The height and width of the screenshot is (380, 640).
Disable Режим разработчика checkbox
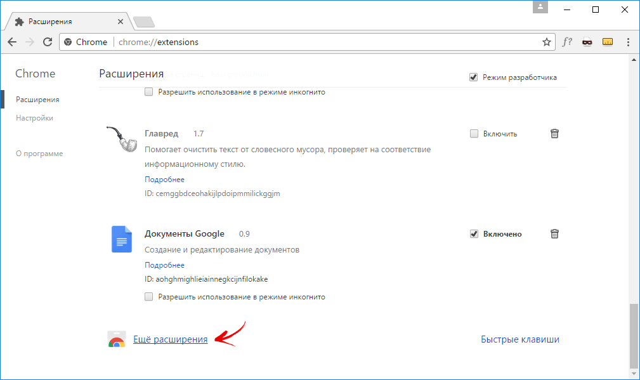(x=473, y=77)
